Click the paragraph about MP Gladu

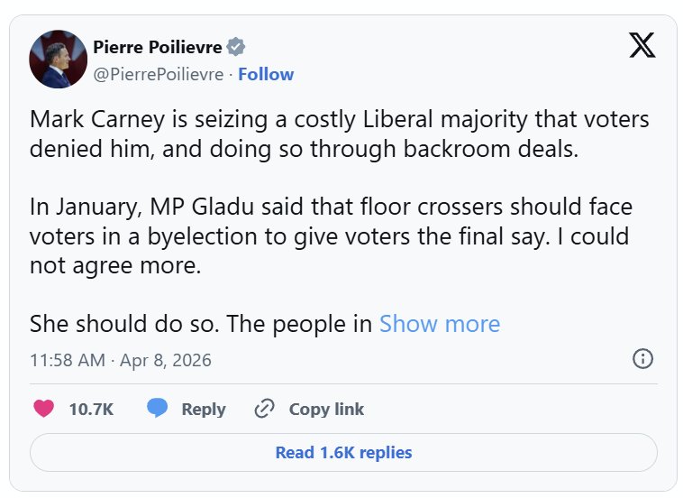(x=331, y=236)
